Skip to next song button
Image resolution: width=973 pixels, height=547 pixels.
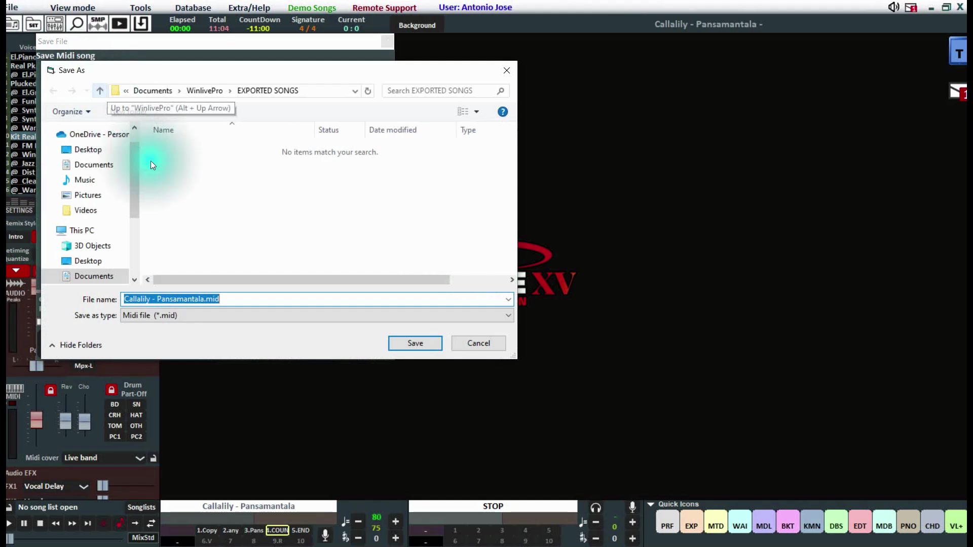tap(88, 524)
